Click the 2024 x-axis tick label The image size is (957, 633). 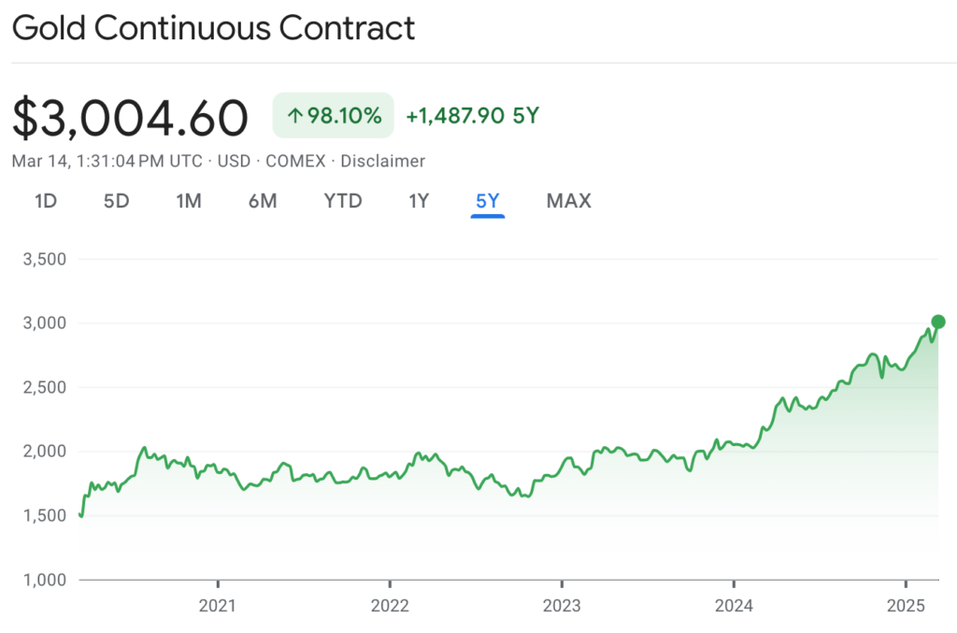coord(734,606)
